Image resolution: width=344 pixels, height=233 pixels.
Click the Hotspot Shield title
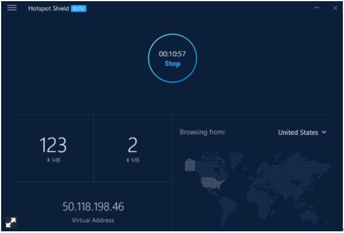[48, 9]
